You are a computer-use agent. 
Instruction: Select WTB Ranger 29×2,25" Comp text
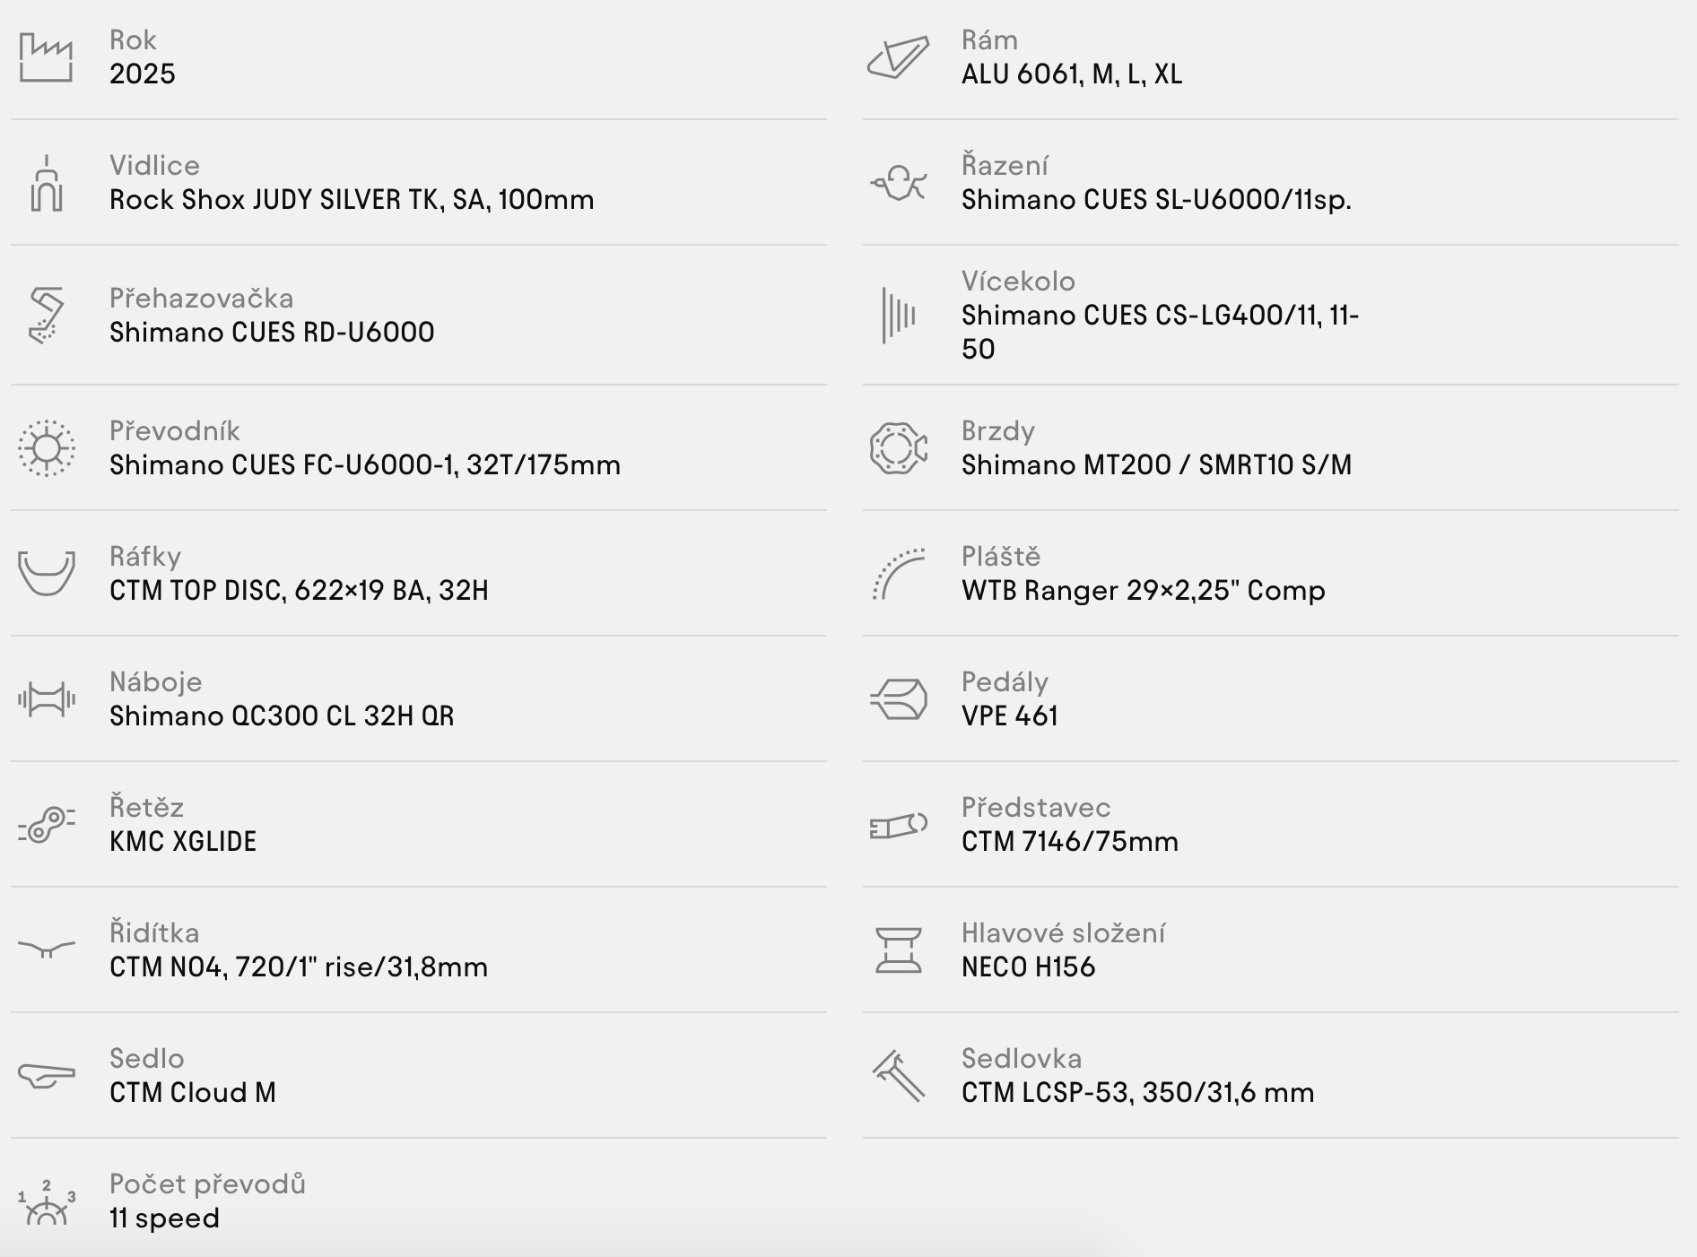coord(1143,590)
